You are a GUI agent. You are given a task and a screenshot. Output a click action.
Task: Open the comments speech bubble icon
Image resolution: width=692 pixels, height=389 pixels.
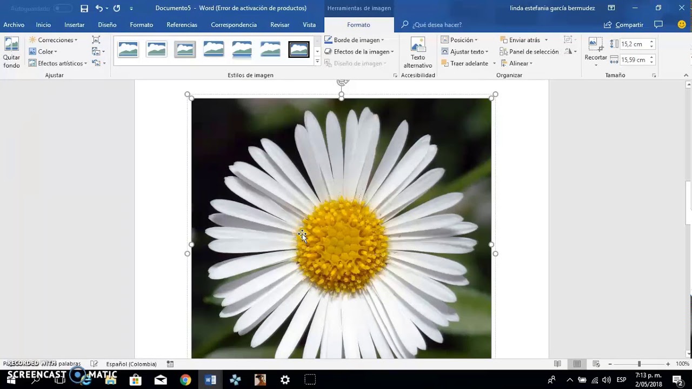click(658, 24)
